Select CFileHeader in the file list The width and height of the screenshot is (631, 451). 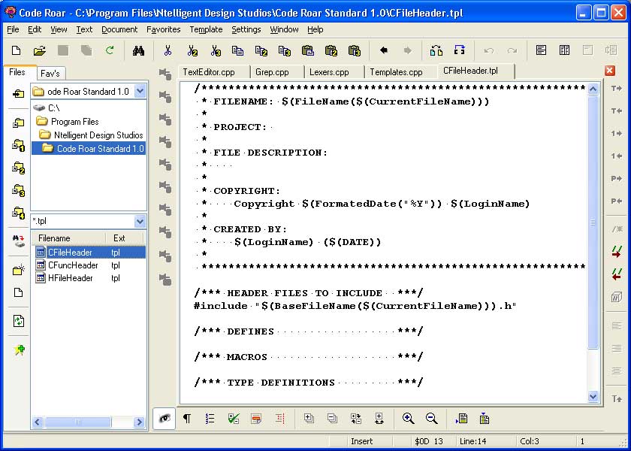(x=91, y=253)
